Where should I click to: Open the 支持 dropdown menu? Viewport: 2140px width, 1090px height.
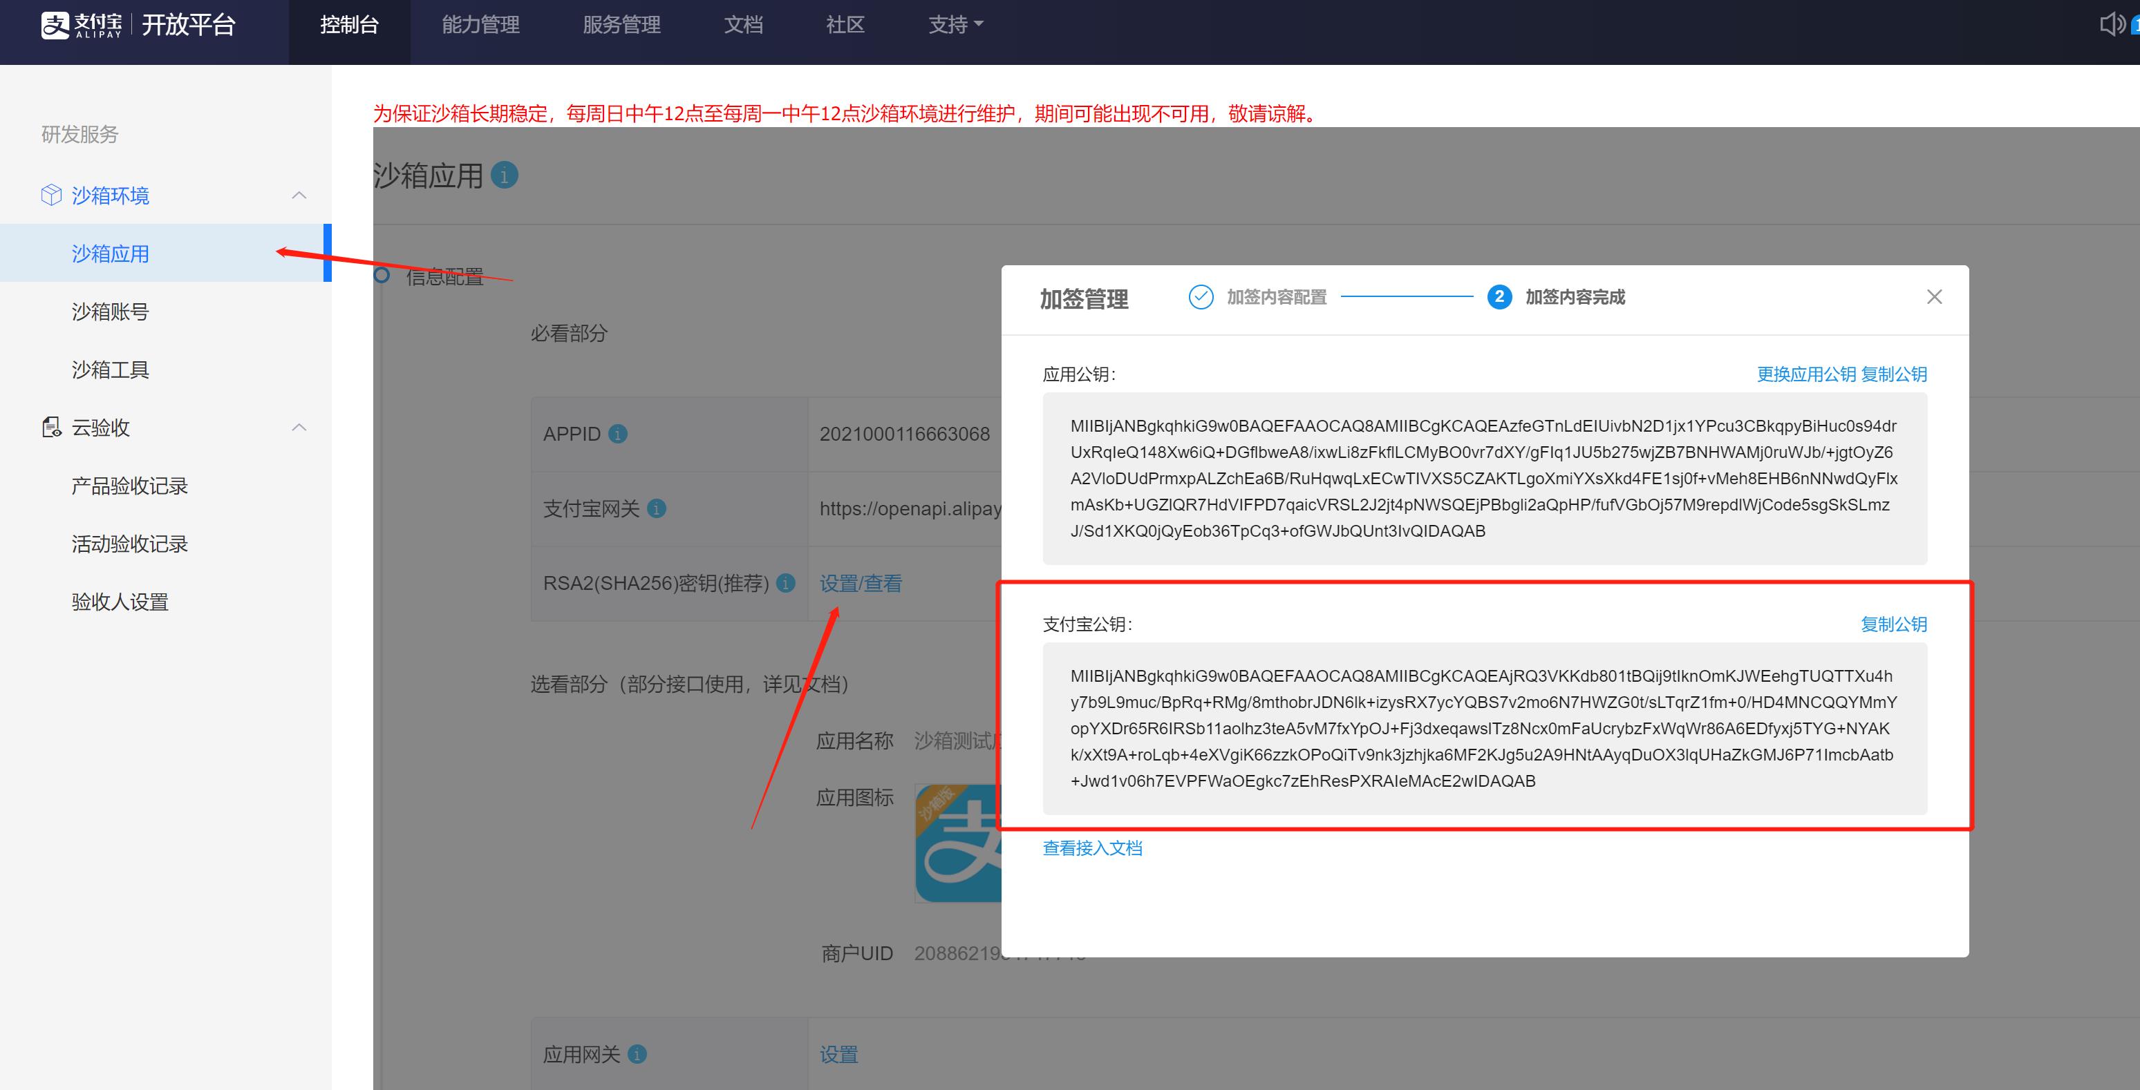955,25
